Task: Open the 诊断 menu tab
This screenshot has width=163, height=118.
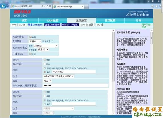Action: click(139, 20)
